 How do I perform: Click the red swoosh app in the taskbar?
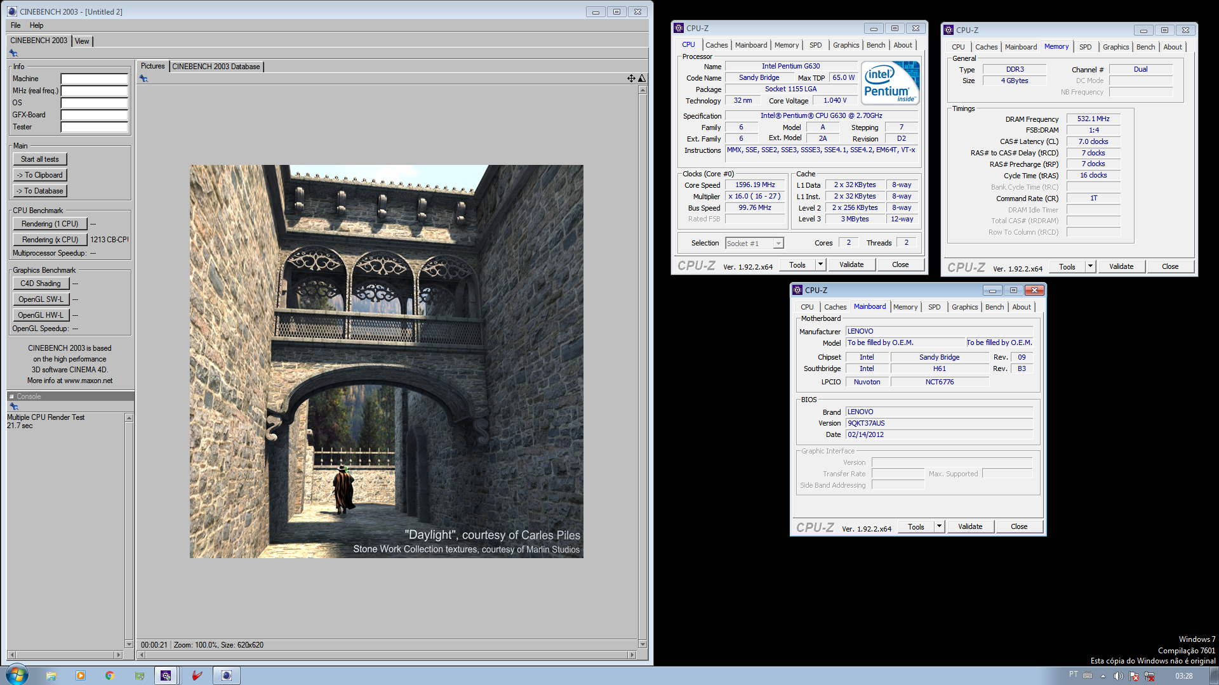(197, 675)
